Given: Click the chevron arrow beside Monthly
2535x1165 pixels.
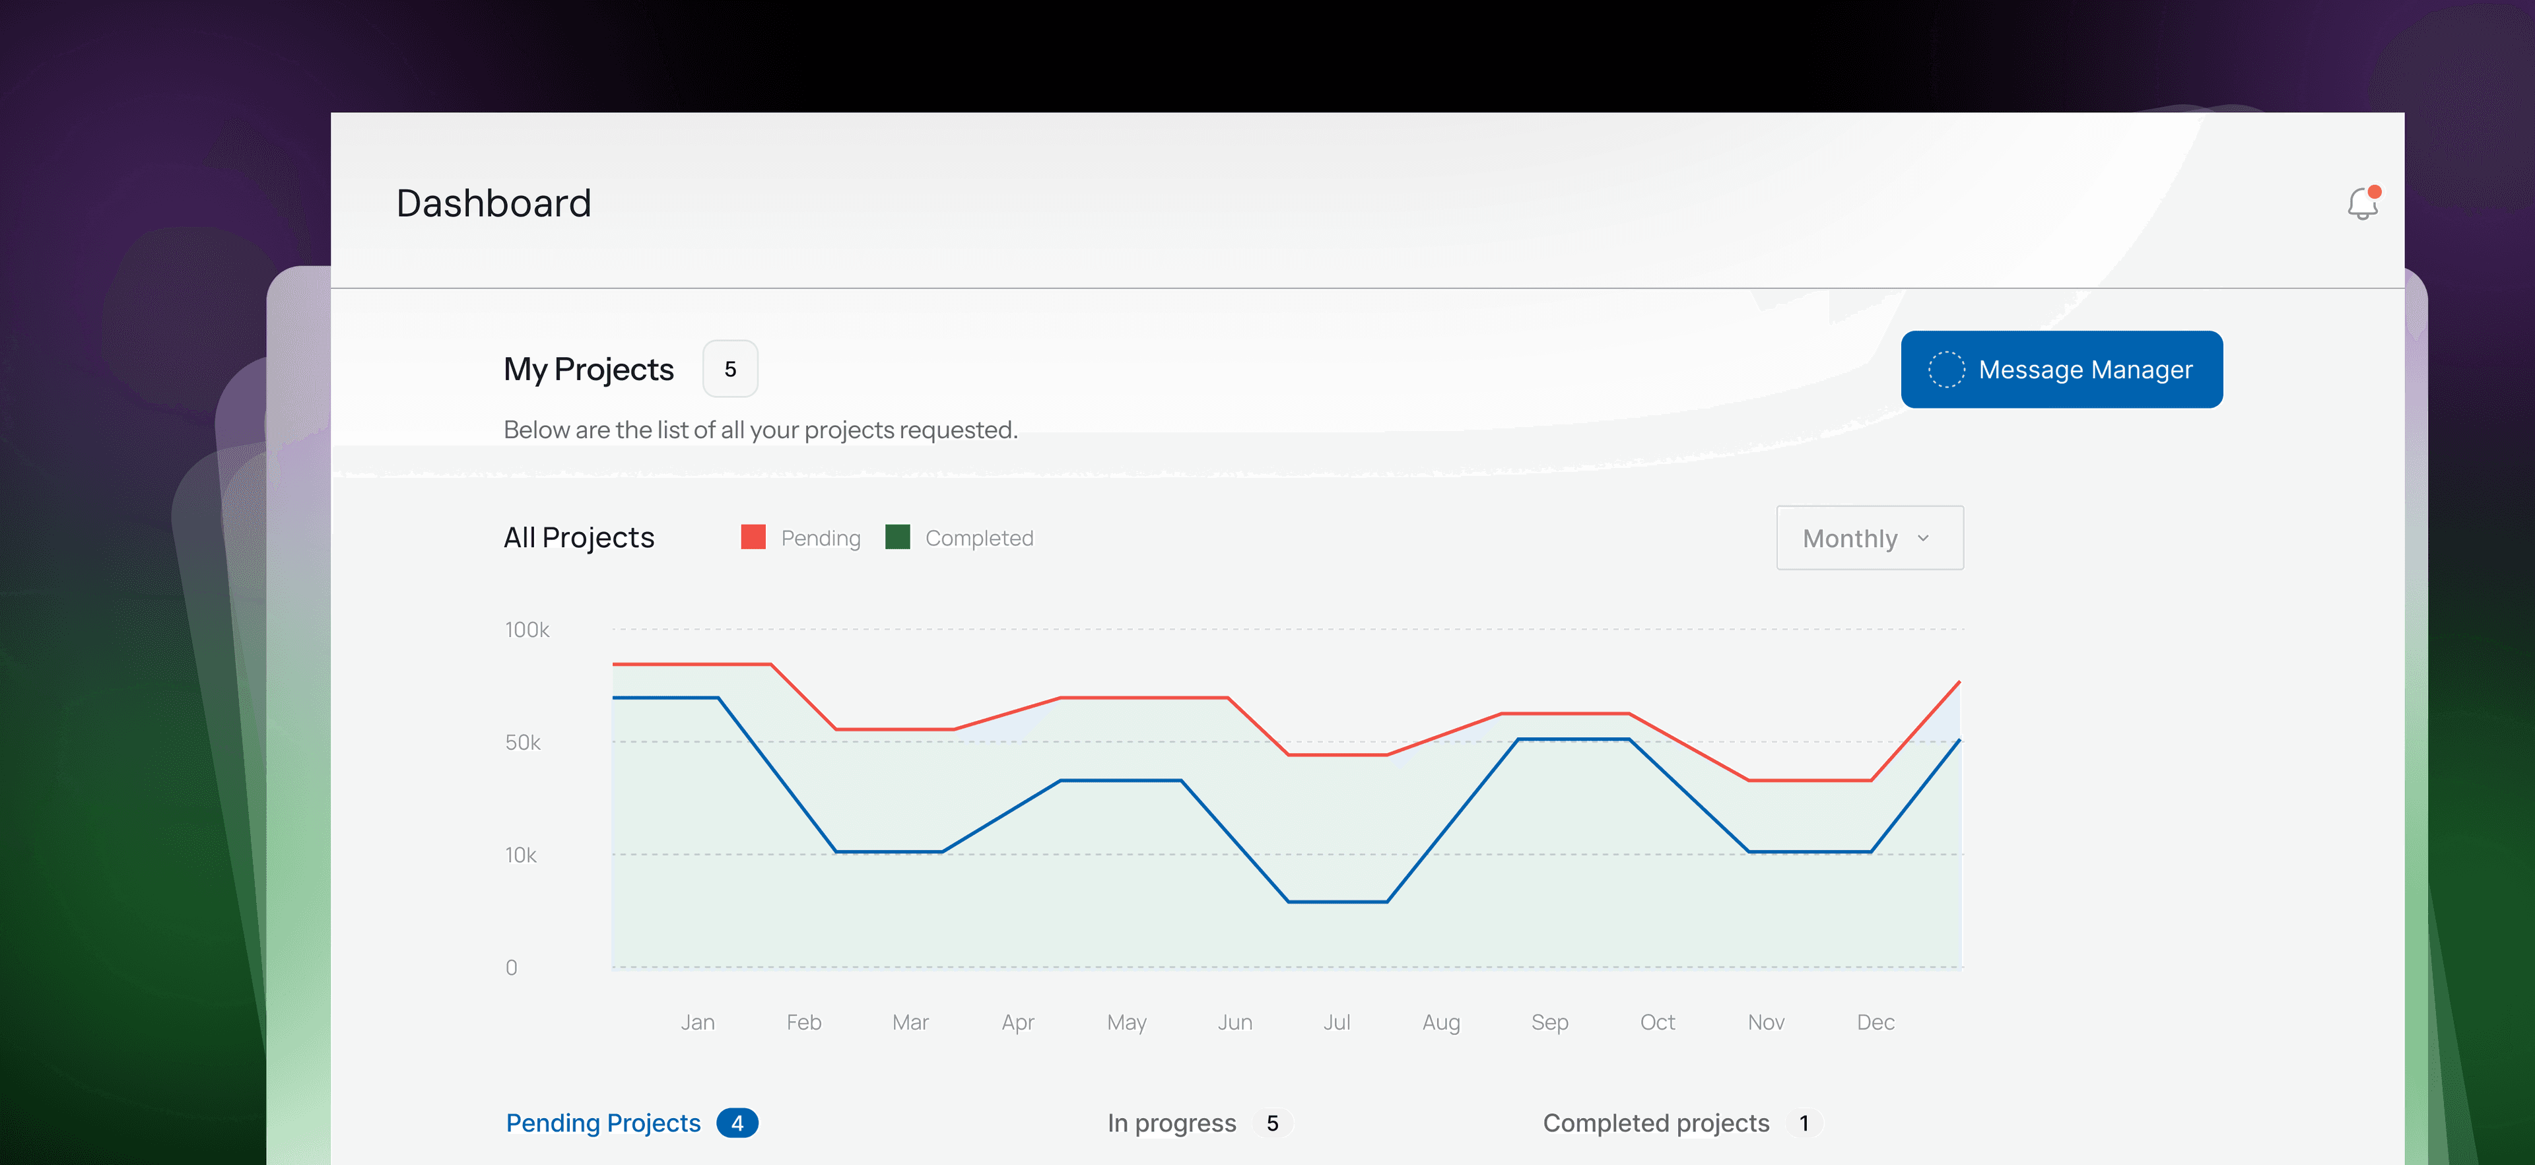Looking at the screenshot, I should [1923, 538].
